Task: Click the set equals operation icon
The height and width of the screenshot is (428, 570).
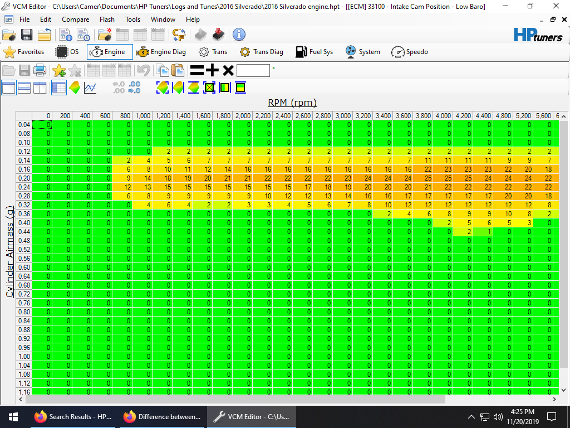Action: (196, 70)
